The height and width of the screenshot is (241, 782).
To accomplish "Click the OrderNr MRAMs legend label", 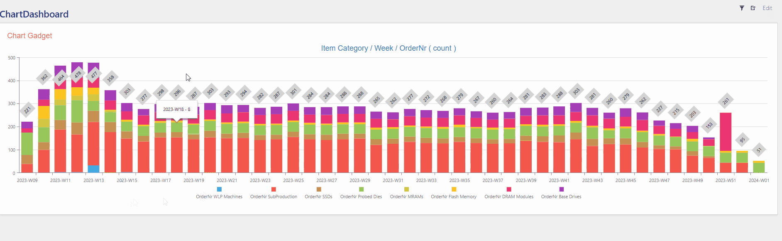I will click(406, 197).
